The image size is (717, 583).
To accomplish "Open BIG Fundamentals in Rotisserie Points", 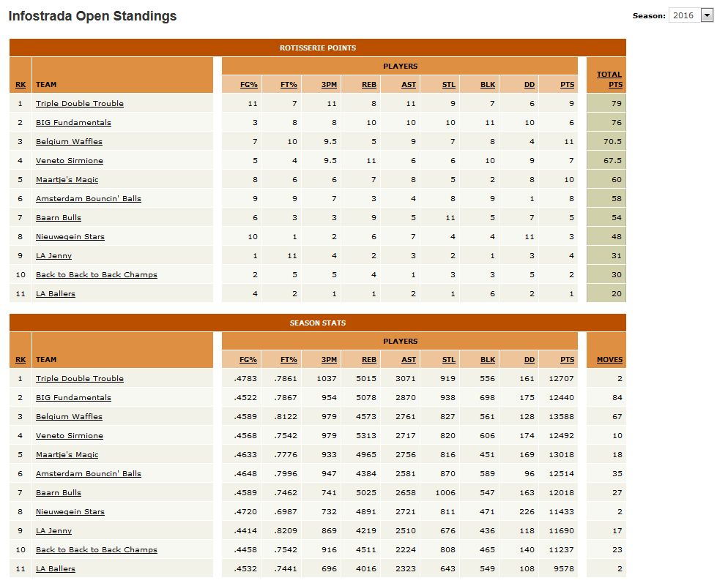I will click(x=73, y=122).
